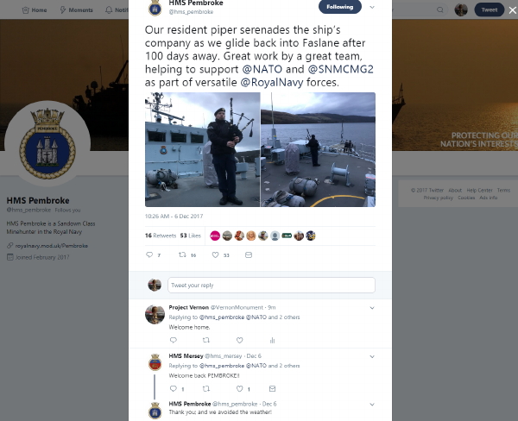Viewport: 518px width, 421px height.
Task: Open more options on Project Vernon's reply
Action: 372,308
